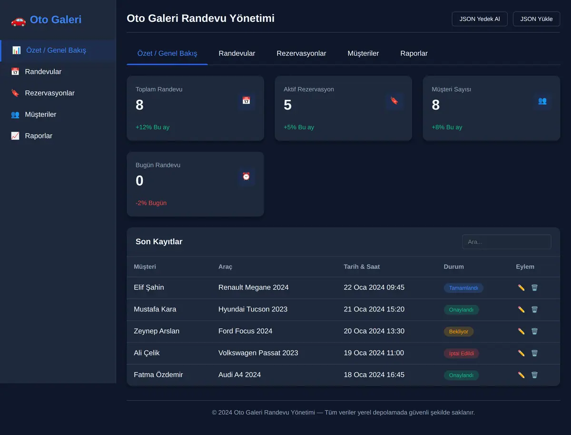Edit Zeynep Arslan's Ford Focus entry
This screenshot has width=571, height=435.
pos(521,331)
